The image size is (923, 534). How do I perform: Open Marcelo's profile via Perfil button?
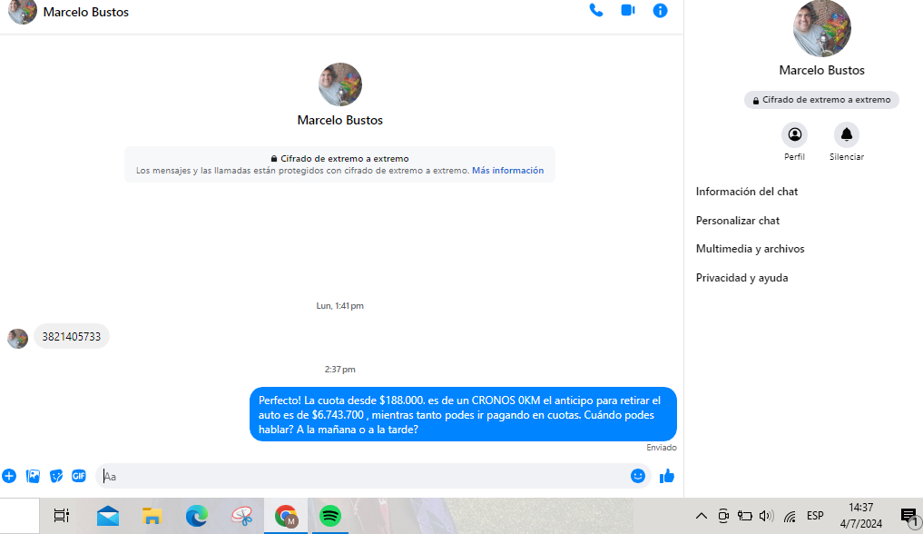(x=794, y=135)
